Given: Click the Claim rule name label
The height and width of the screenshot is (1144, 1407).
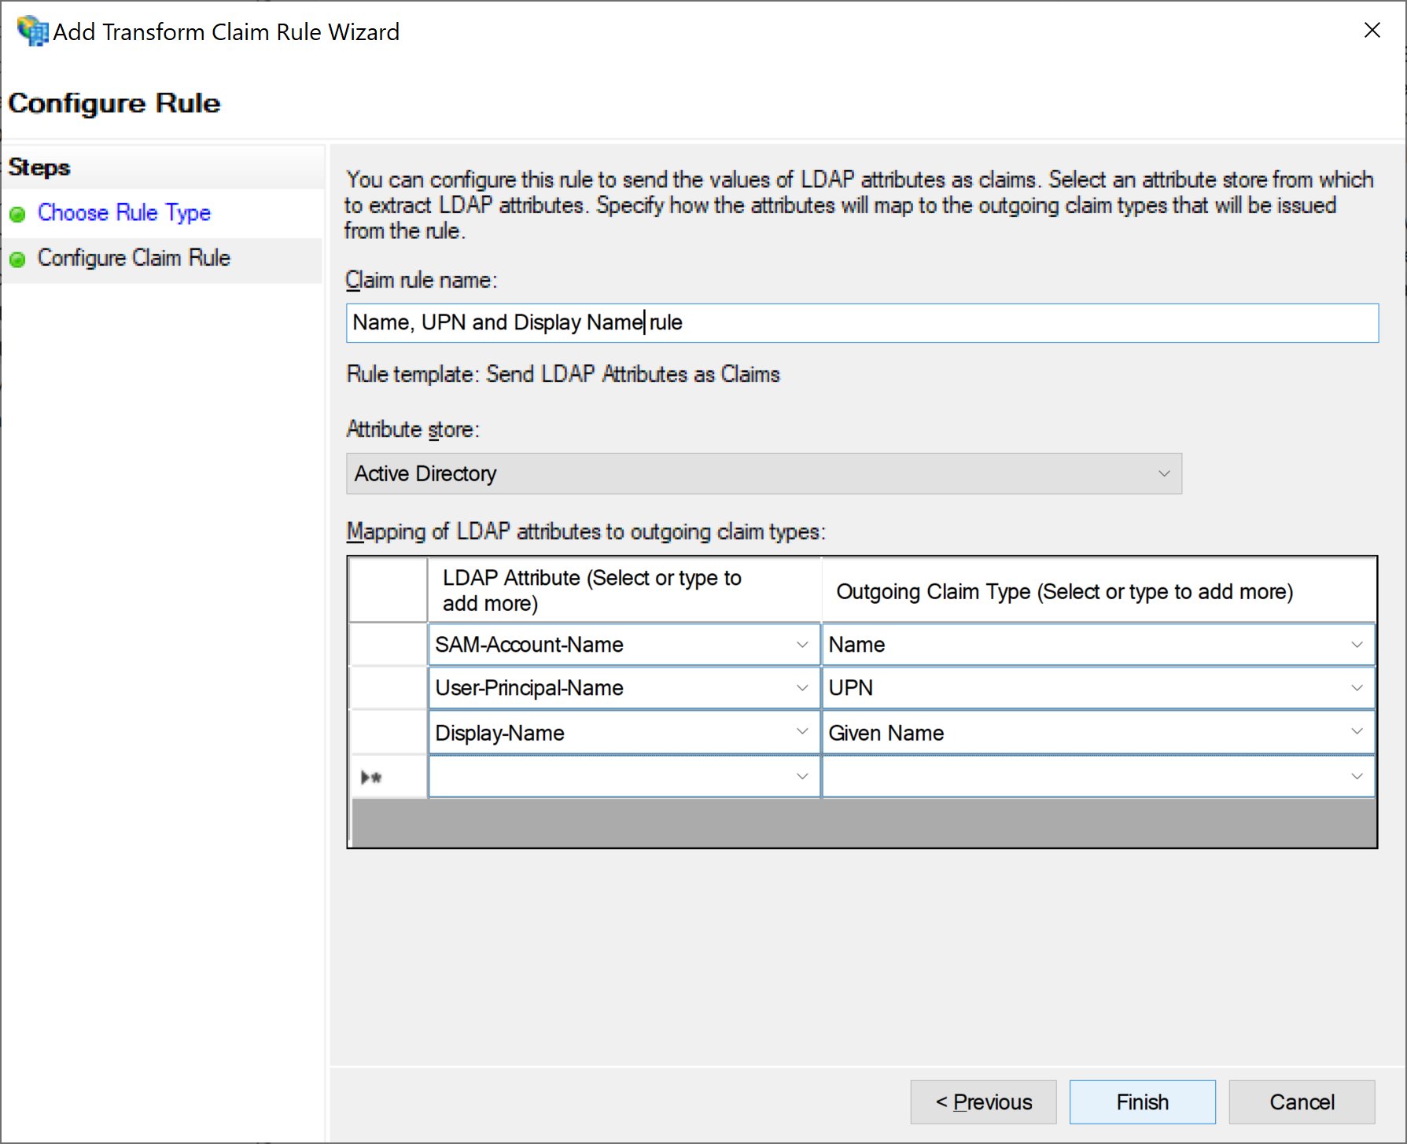Looking at the screenshot, I should 422,280.
